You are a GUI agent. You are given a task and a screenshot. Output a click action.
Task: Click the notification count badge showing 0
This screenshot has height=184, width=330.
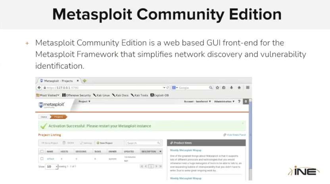pyautogui.click(x=246, y=101)
